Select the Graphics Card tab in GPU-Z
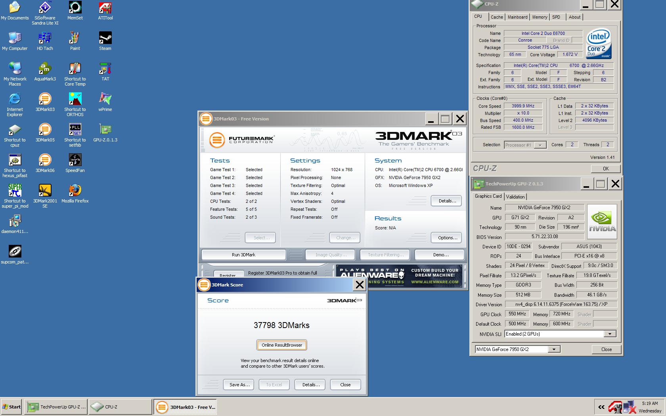 pos(488,196)
